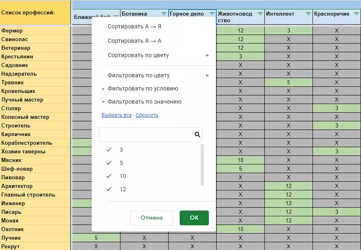361x250 pixels.
Task: Select Мясник's Животноводство cell with 10
Action: [x=241, y=160]
